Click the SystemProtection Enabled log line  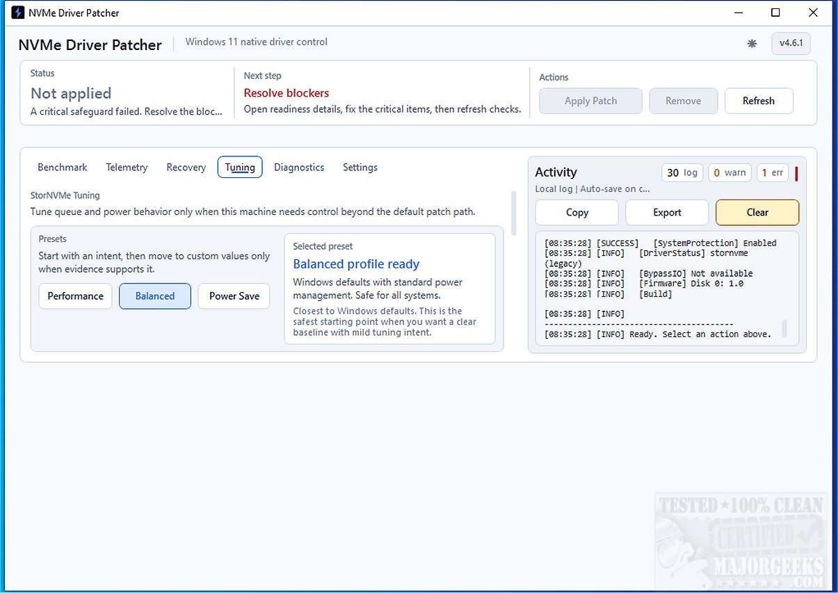661,243
